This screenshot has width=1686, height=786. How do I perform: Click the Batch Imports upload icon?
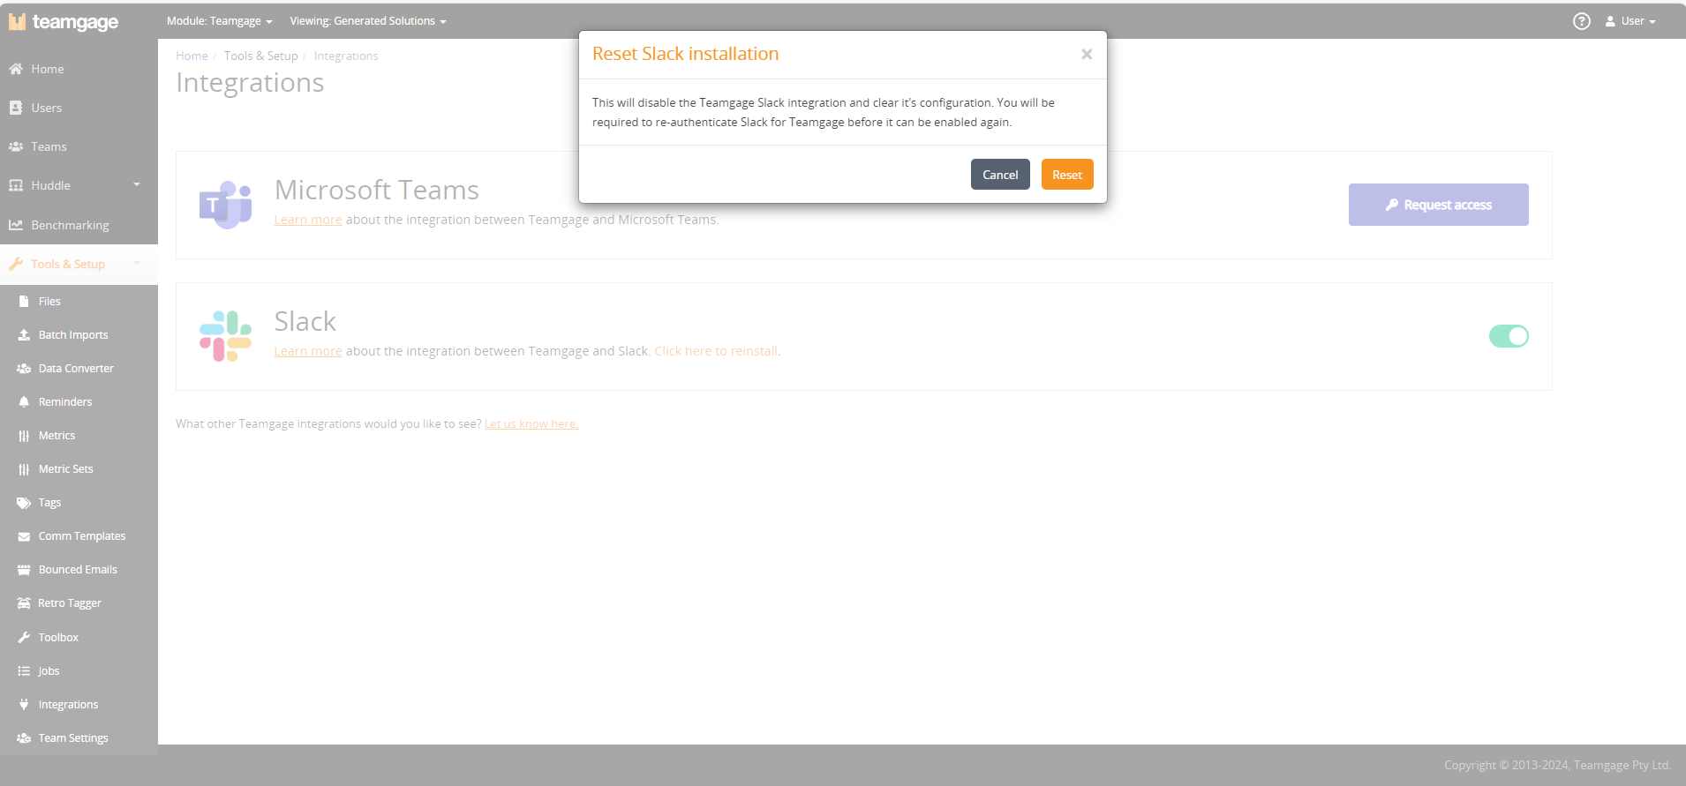tap(24, 335)
